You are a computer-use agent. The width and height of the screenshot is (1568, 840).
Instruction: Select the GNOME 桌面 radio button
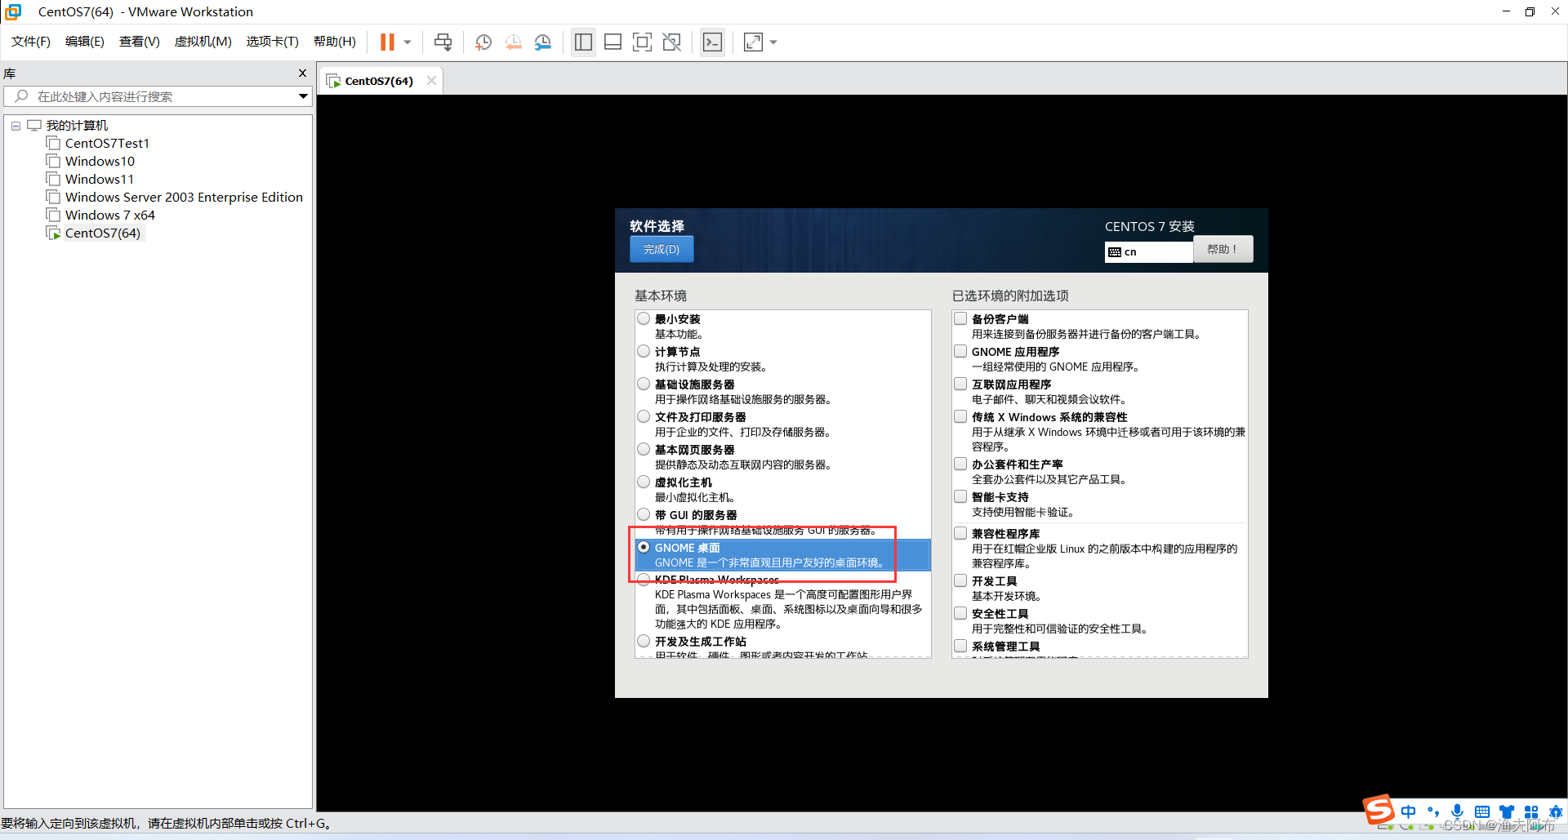(x=644, y=548)
